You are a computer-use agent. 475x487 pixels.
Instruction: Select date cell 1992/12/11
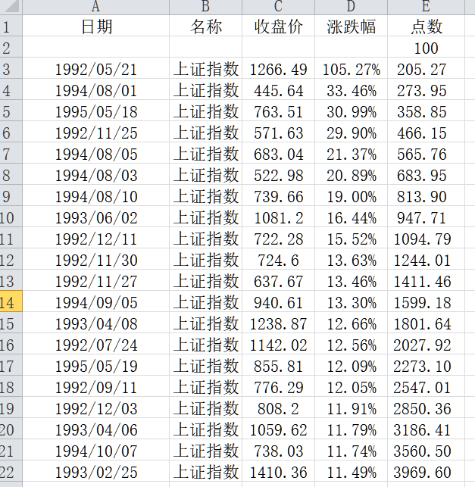click(x=95, y=238)
